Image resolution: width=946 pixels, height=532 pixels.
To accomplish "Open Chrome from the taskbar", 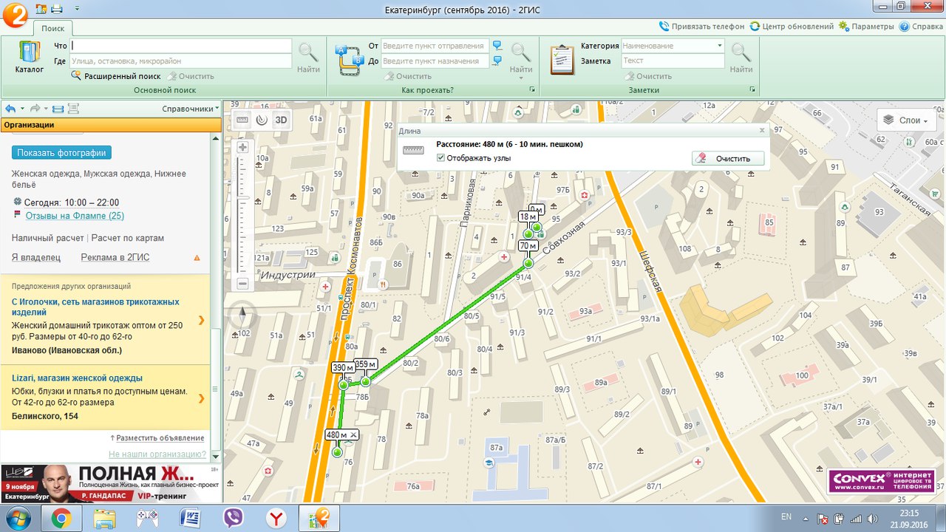I will coord(61,519).
